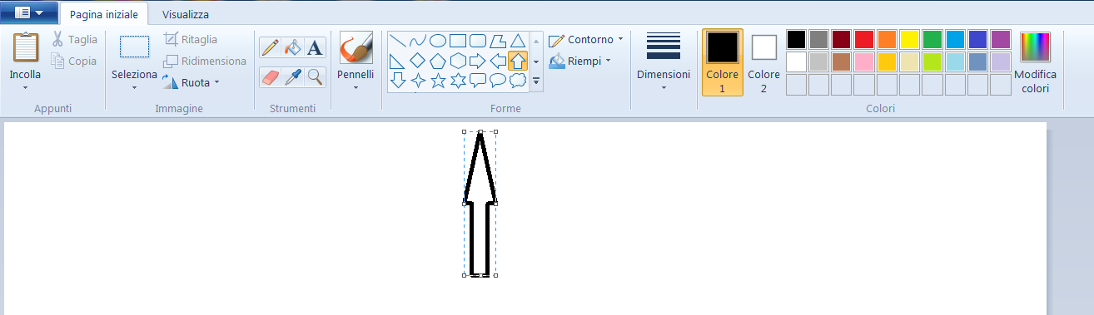This screenshot has width=1094, height=315.
Task: Open the blue Paint file menu button
Action: coord(29,12)
